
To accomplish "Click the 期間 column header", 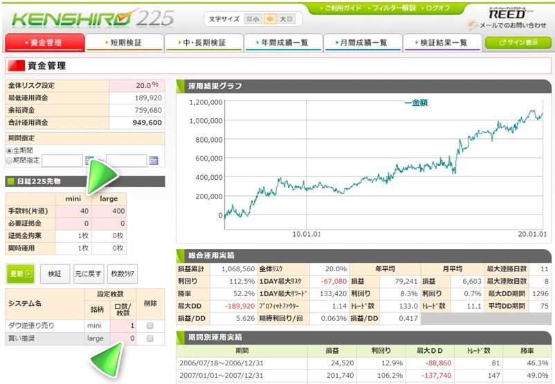I will click(x=242, y=351).
